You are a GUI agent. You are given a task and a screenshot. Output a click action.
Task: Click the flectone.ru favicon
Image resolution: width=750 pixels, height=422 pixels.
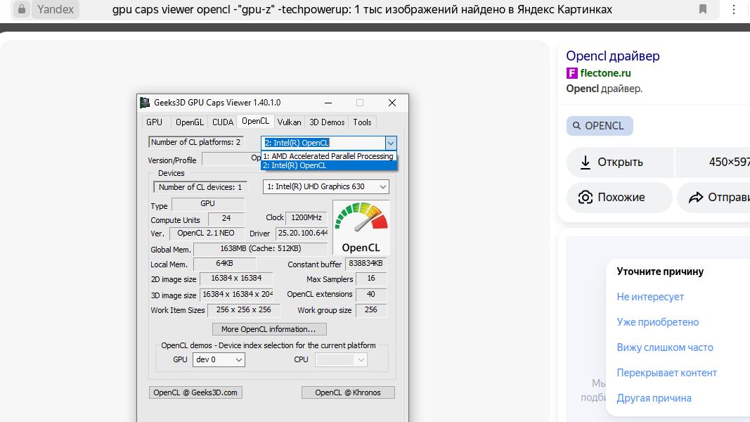571,73
